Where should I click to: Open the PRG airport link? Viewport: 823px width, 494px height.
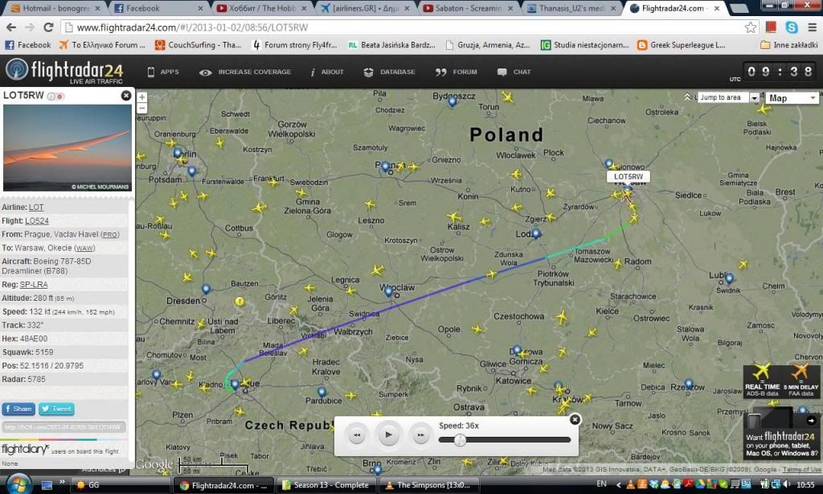[110, 235]
